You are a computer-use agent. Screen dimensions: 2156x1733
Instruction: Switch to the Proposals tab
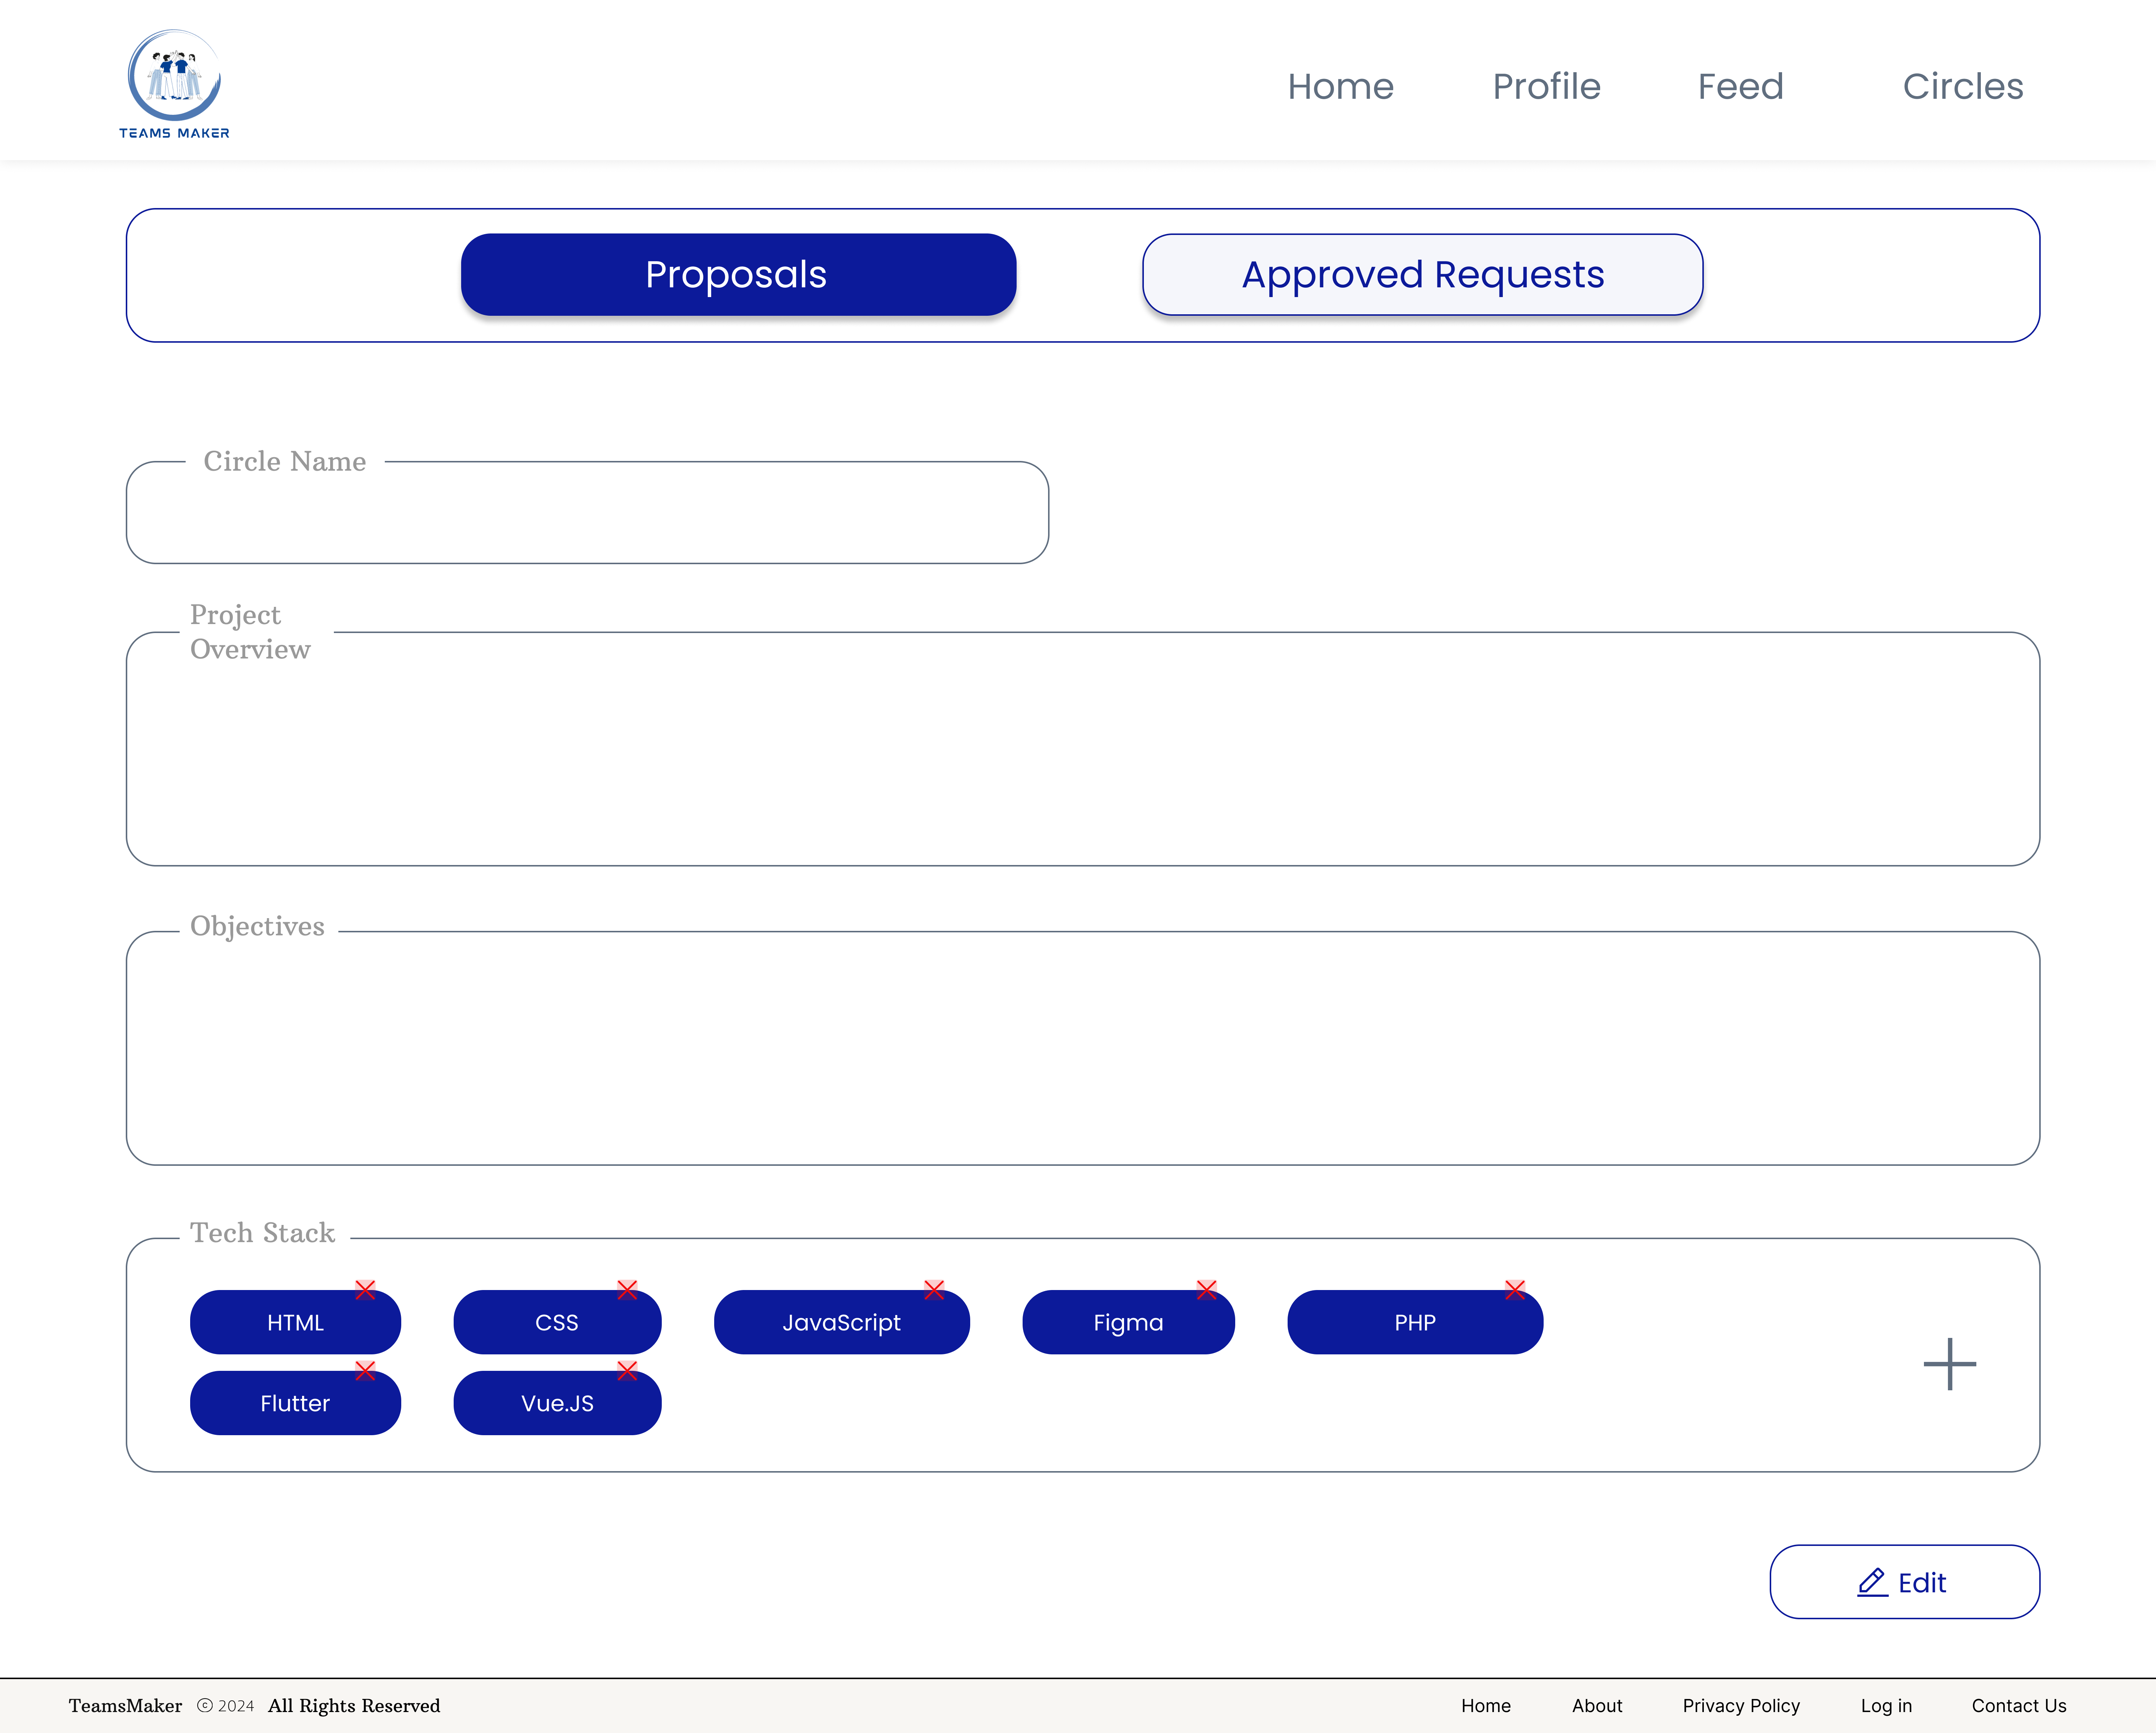pos(738,275)
